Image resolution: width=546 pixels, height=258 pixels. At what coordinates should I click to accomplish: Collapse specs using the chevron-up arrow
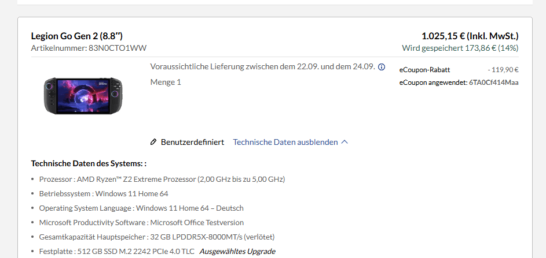[345, 142]
